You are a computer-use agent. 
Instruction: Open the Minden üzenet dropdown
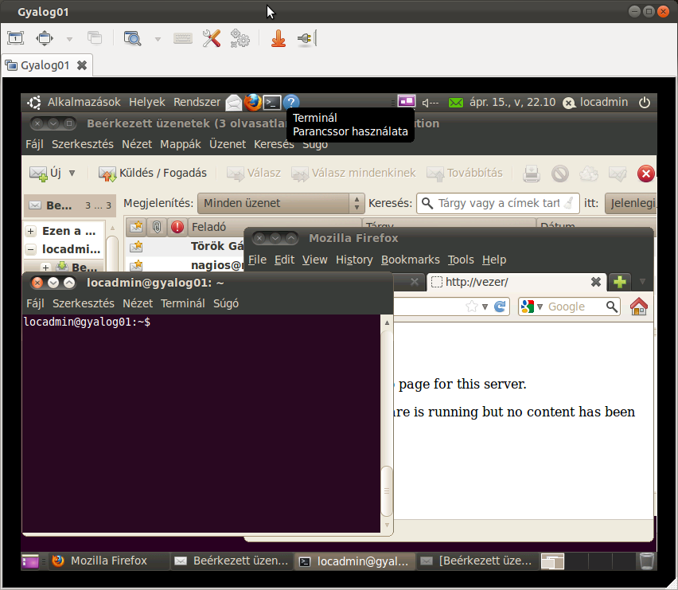point(281,203)
